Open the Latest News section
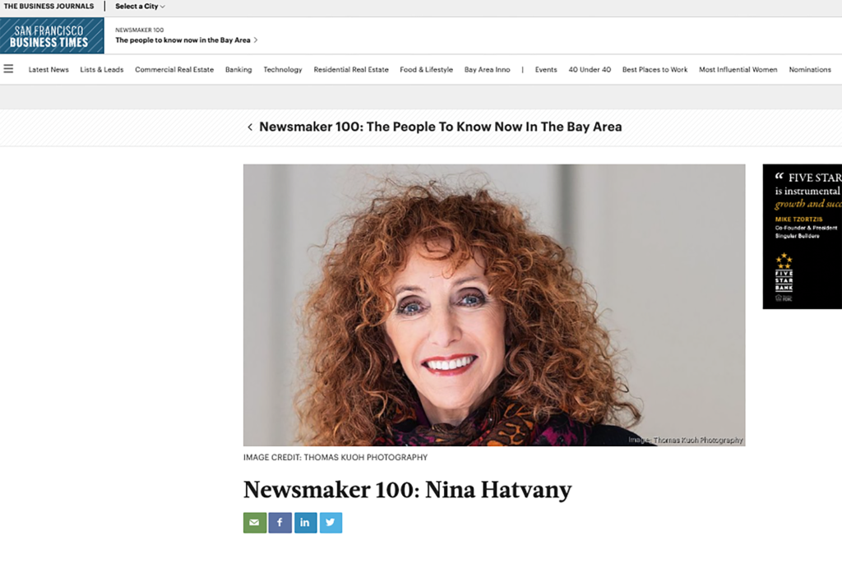 pyautogui.click(x=49, y=69)
